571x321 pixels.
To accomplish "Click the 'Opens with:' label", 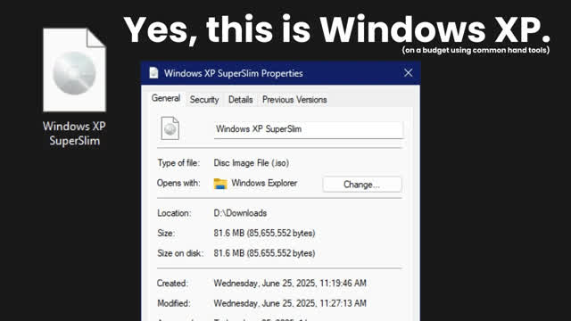I will [178, 183].
